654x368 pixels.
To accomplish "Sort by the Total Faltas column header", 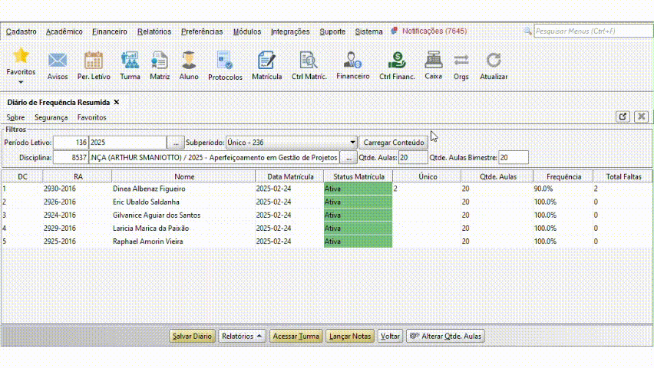I will (623, 176).
